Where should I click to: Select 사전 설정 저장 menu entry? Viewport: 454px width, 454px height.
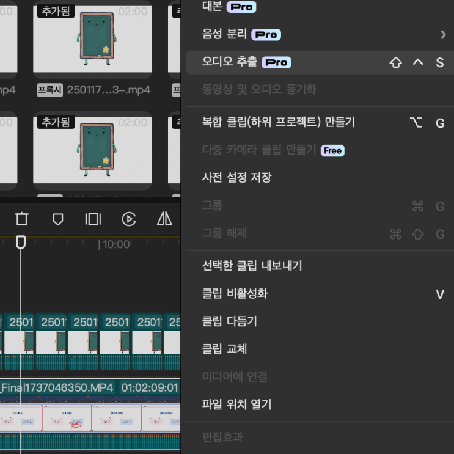tap(236, 178)
